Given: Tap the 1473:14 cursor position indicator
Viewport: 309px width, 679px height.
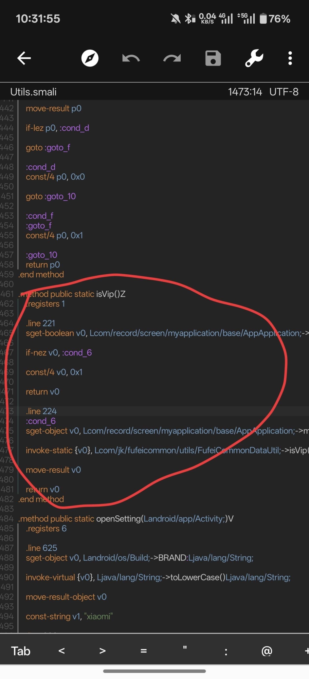Looking at the screenshot, I should [x=245, y=92].
